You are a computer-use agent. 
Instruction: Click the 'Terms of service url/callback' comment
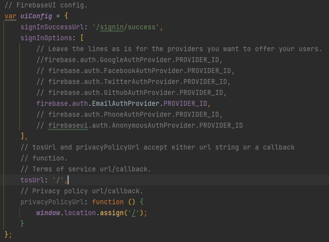(x=85, y=169)
